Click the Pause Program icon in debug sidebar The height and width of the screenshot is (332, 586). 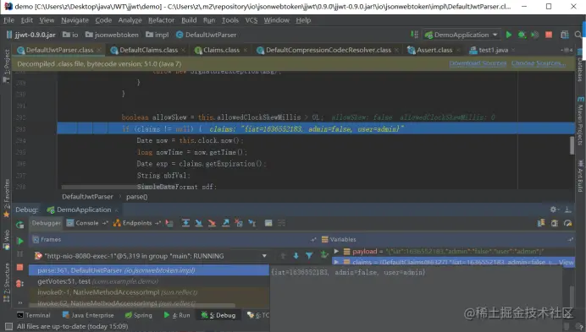click(19, 254)
